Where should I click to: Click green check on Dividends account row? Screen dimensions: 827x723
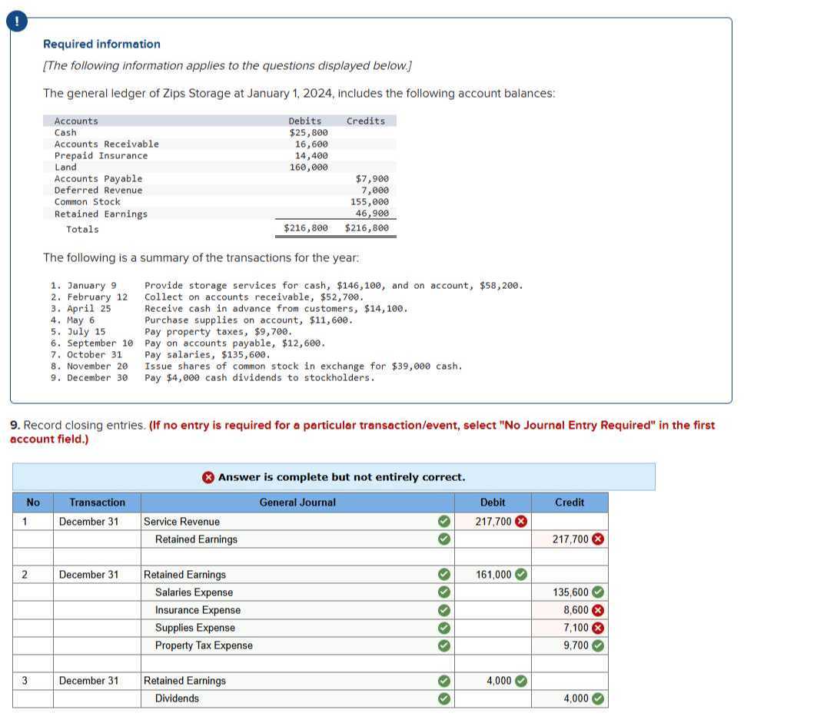(444, 698)
